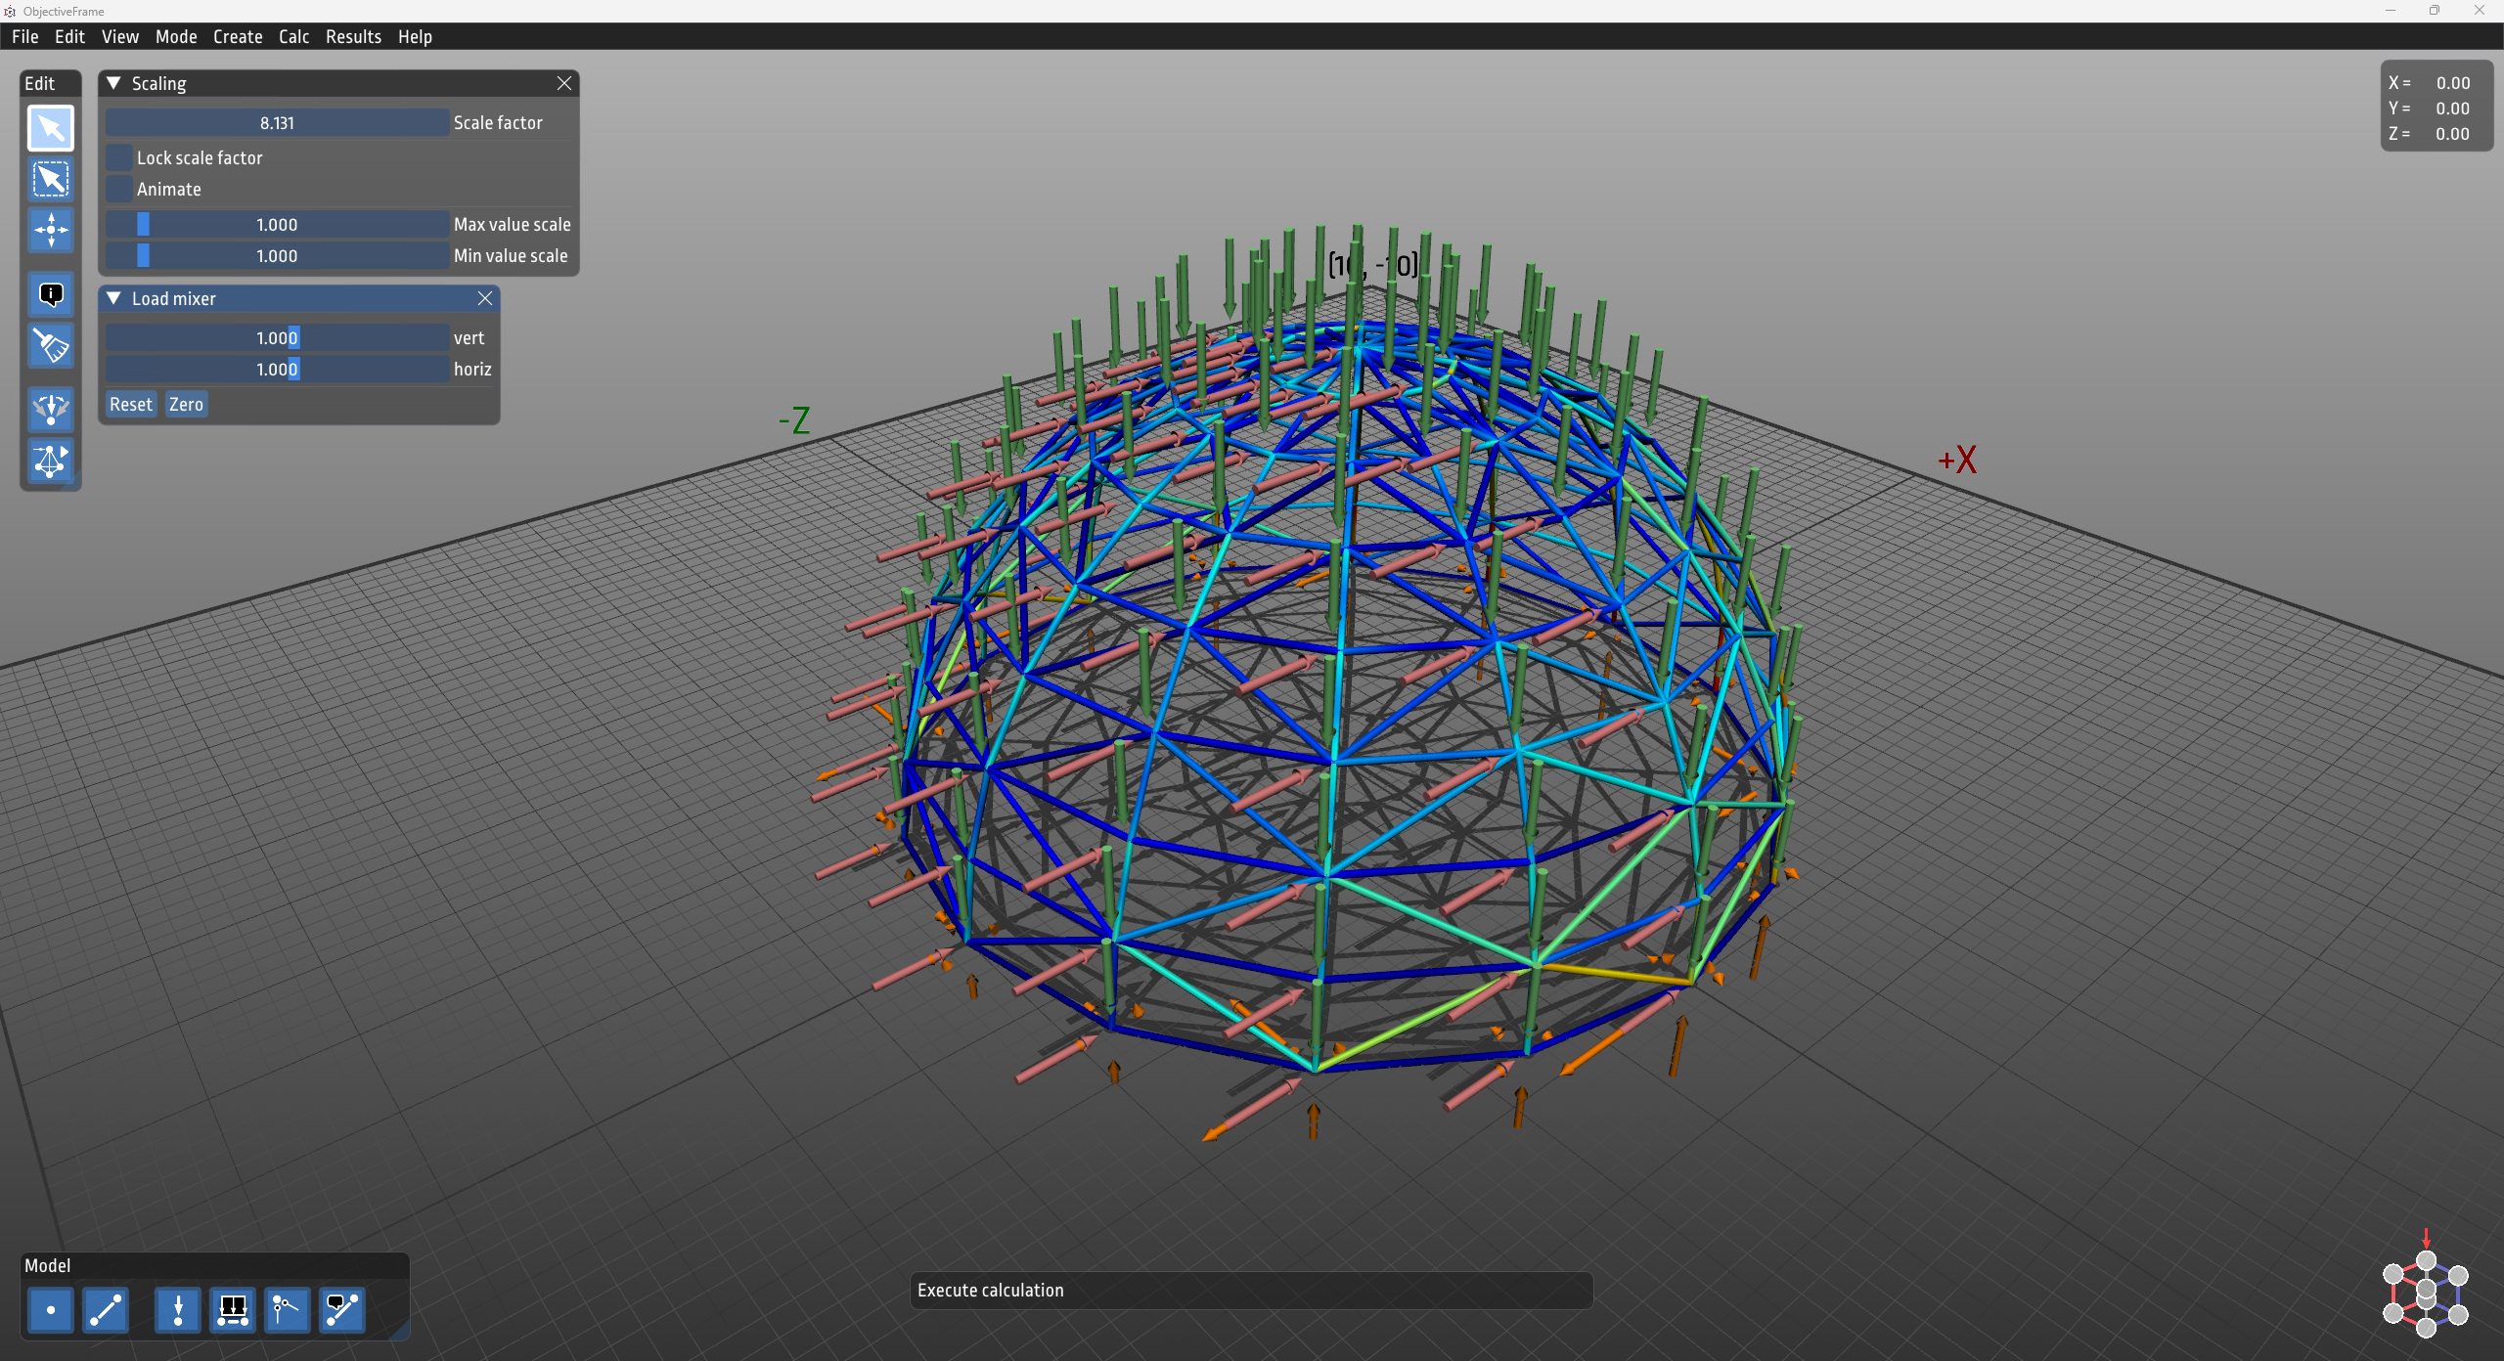Choose the create beam line tool
Viewport: 2504px width, 1361px height.
106,1310
